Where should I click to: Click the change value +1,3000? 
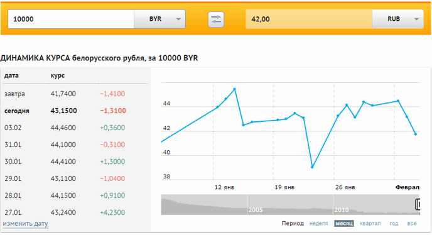[x=112, y=161]
